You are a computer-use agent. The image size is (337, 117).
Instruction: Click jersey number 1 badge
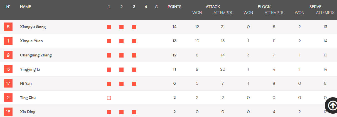[x=8, y=41]
